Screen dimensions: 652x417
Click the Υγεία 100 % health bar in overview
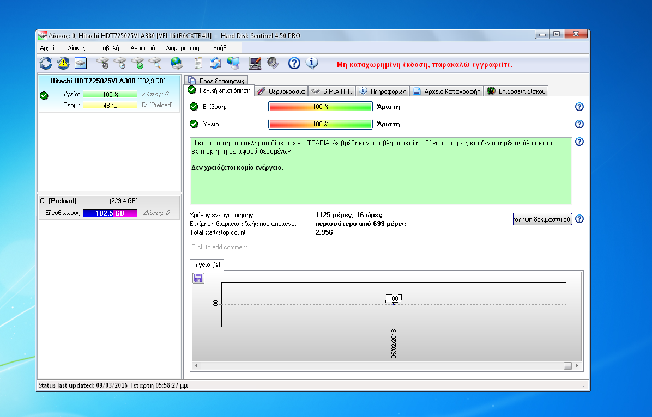click(x=320, y=124)
